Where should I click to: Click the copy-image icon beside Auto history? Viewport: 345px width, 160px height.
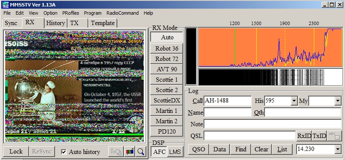pyautogui.click(x=116, y=152)
